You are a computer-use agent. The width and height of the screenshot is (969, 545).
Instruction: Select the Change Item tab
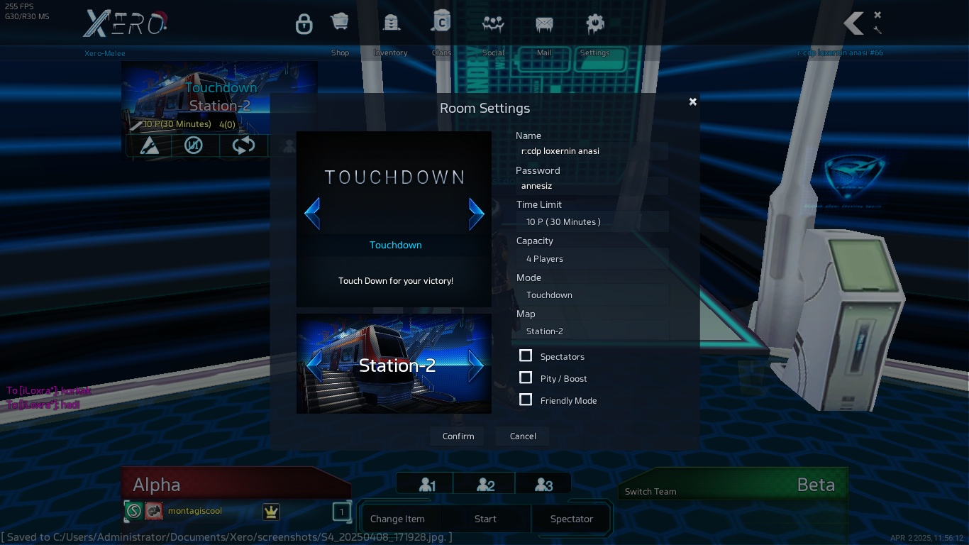397,519
